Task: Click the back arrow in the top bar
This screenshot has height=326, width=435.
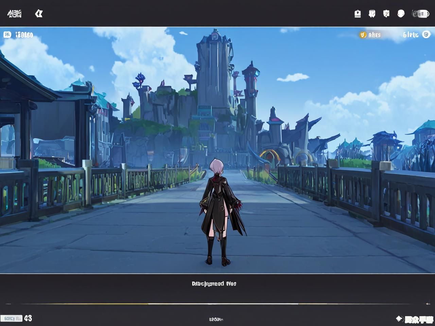Action: coord(39,14)
